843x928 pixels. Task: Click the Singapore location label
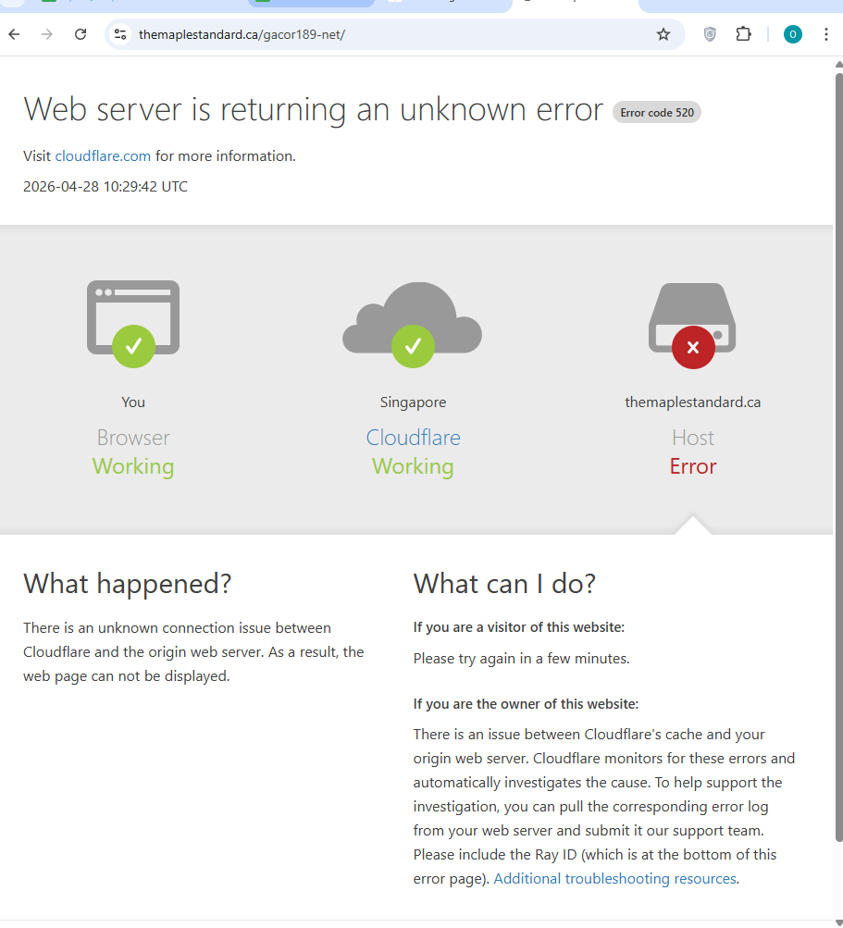click(414, 402)
